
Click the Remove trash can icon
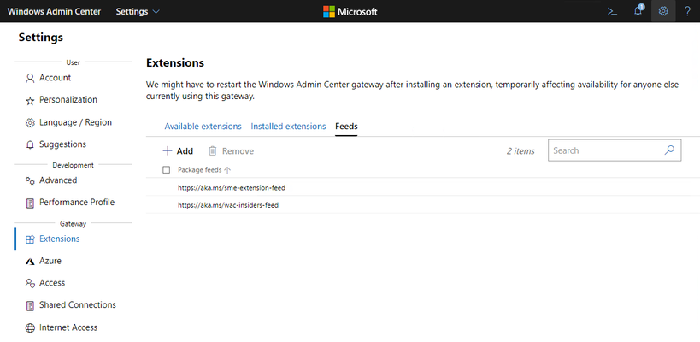tap(213, 151)
